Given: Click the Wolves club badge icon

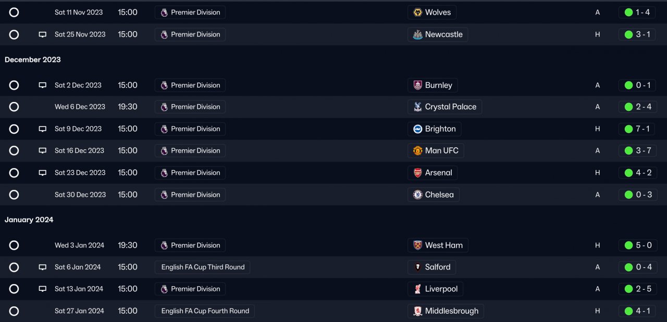Looking at the screenshot, I should click(417, 12).
